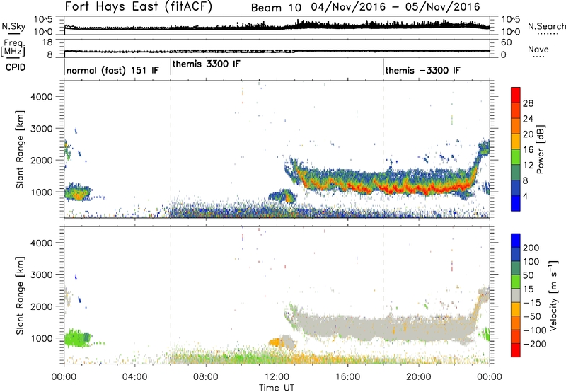Screen dimensions: 566x392
Task: Pick the red top segment of Power colorbar
Action: tap(516, 96)
